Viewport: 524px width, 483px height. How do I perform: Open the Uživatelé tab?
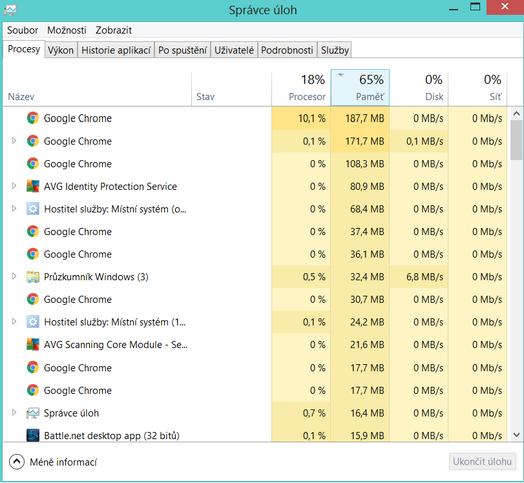click(235, 50)
